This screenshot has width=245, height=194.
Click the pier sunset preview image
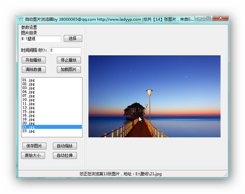[154, 96]
